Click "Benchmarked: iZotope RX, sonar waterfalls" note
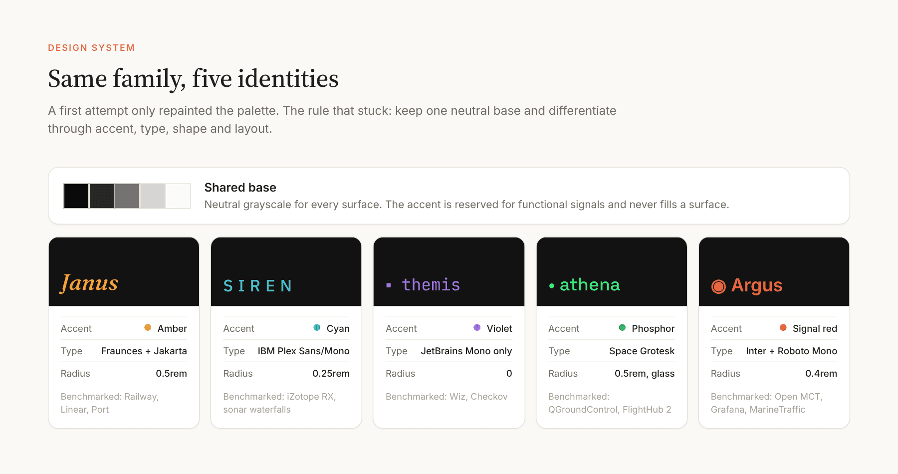The image size is (898, 474). [x=279, y=403]
